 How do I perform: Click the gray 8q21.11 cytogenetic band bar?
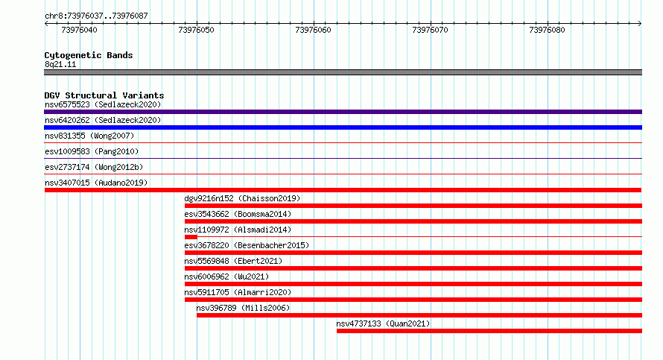pyautogui.click(x=343, y=72)
